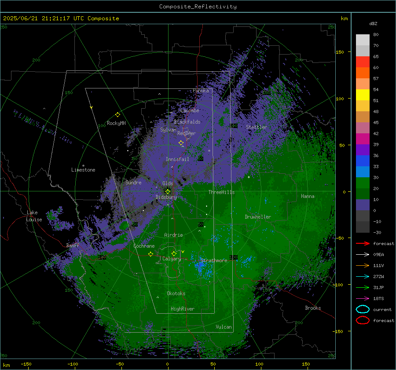Click the 150 tick on right axis

tap(340, 52)
